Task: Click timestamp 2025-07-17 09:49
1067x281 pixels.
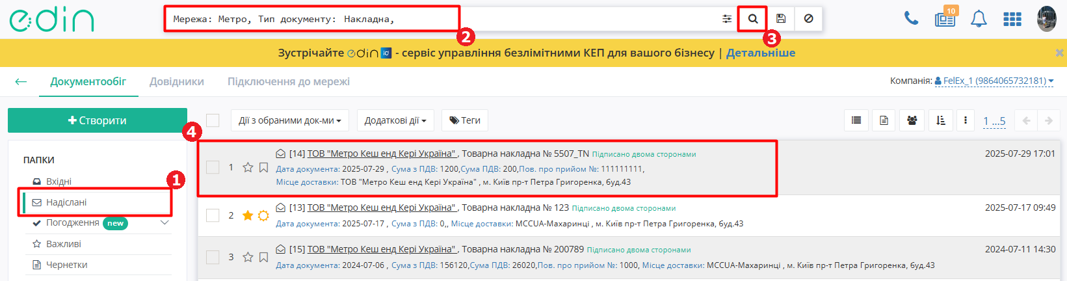Action: [x=1020, y=207]
